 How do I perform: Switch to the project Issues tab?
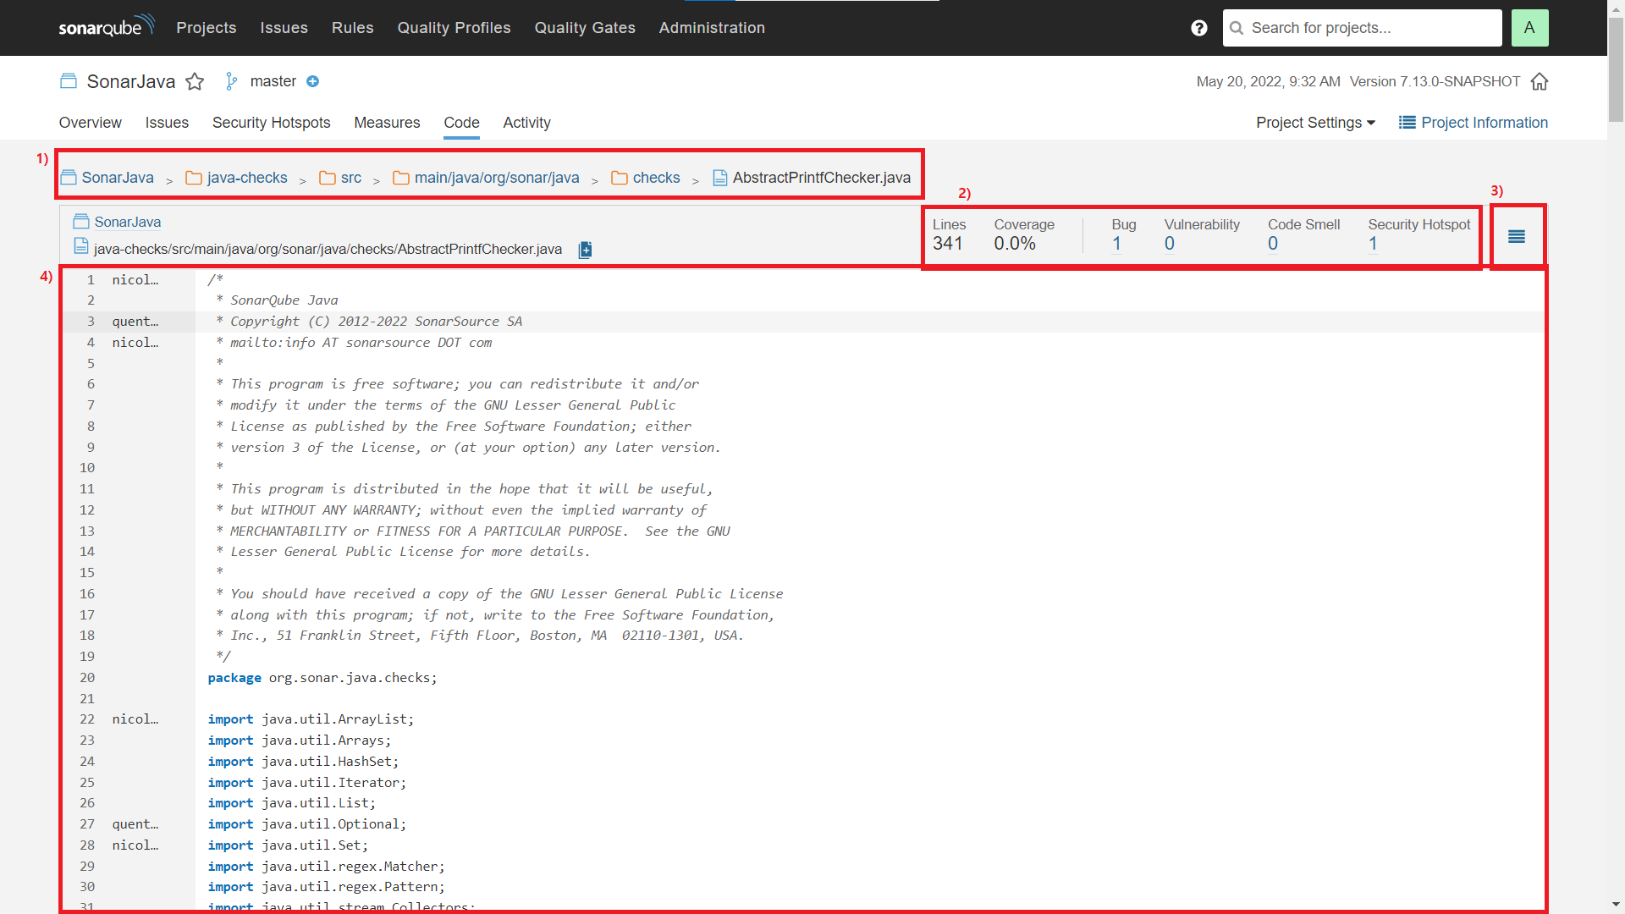[x=167, y=123]
